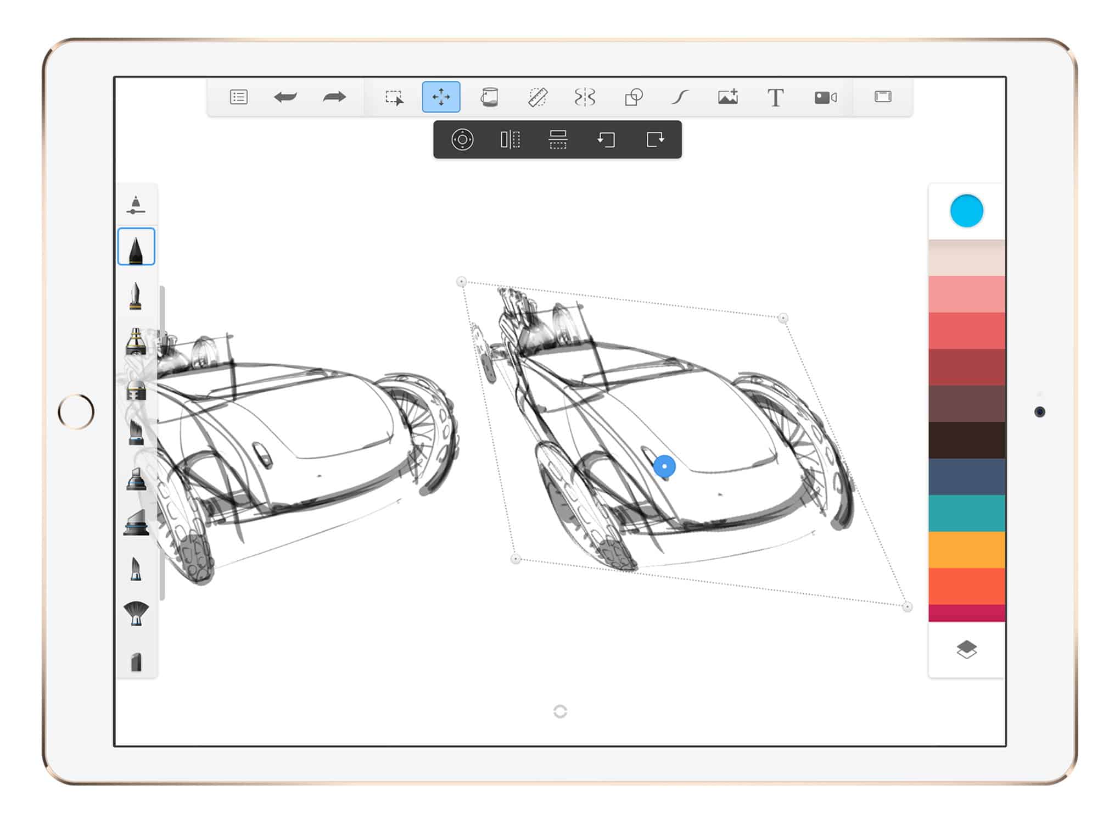Enable the Symmetry tool
The image size is (1120, 824).
[586, 98]
